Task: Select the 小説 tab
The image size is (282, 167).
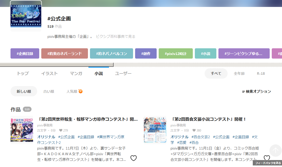Action: coord(99,73)
